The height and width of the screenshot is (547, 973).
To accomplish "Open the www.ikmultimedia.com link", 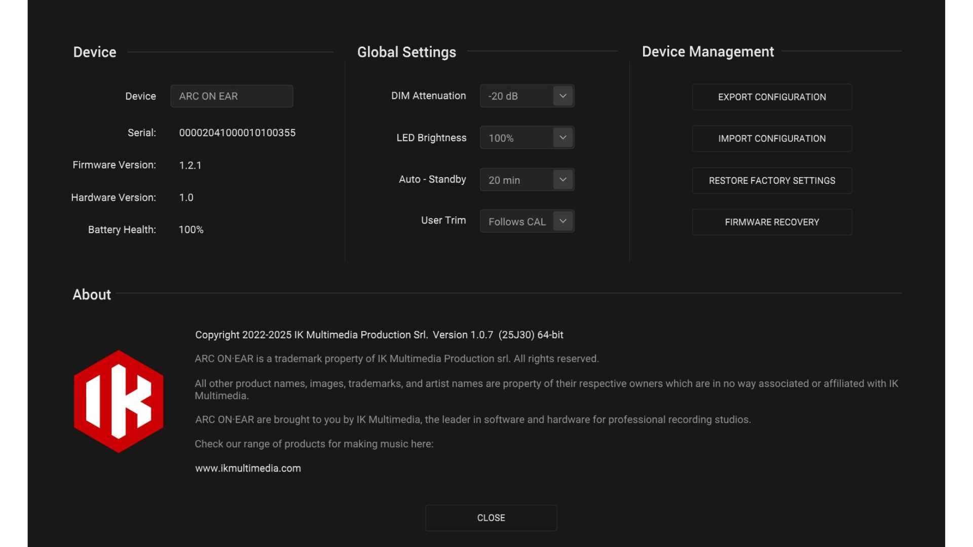I will (248, 468).
